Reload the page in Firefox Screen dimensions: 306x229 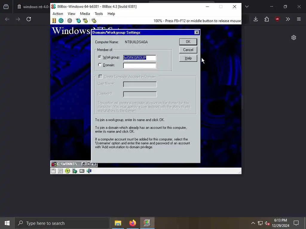29,19
